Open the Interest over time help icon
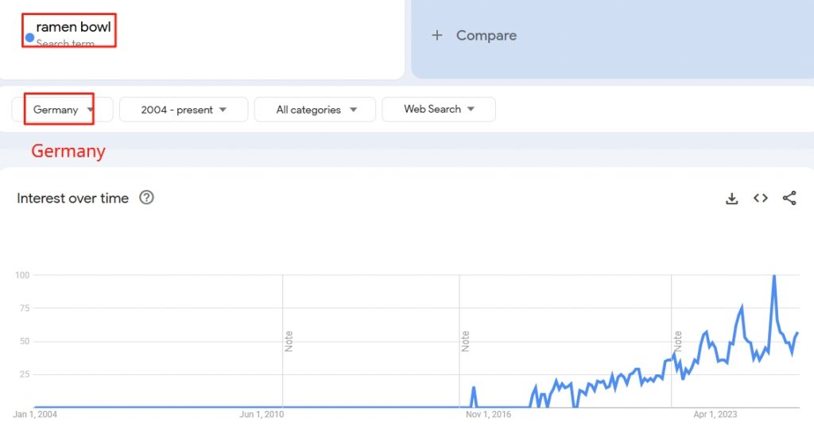This screenshot has width=814, height=426. pyautogui.click(x=146, y=198)
